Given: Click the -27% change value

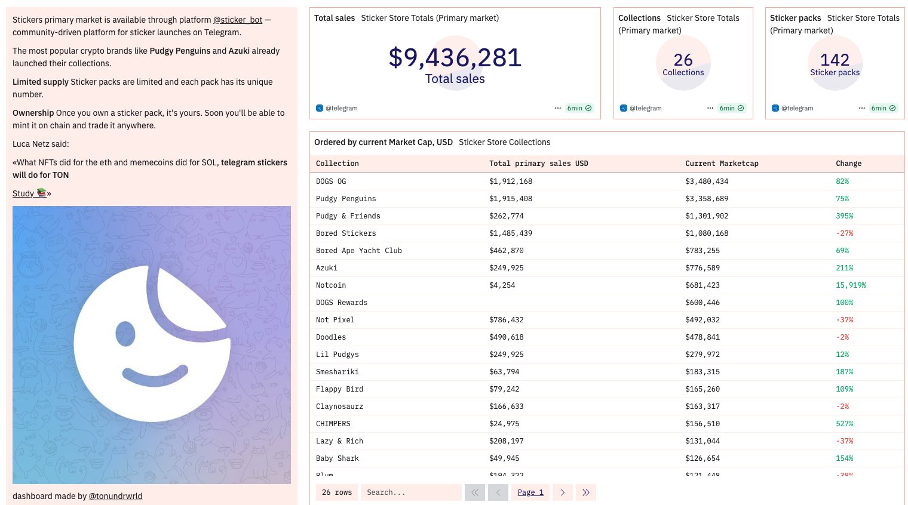Looking at the screenshot, I should [x=845, y=233].
